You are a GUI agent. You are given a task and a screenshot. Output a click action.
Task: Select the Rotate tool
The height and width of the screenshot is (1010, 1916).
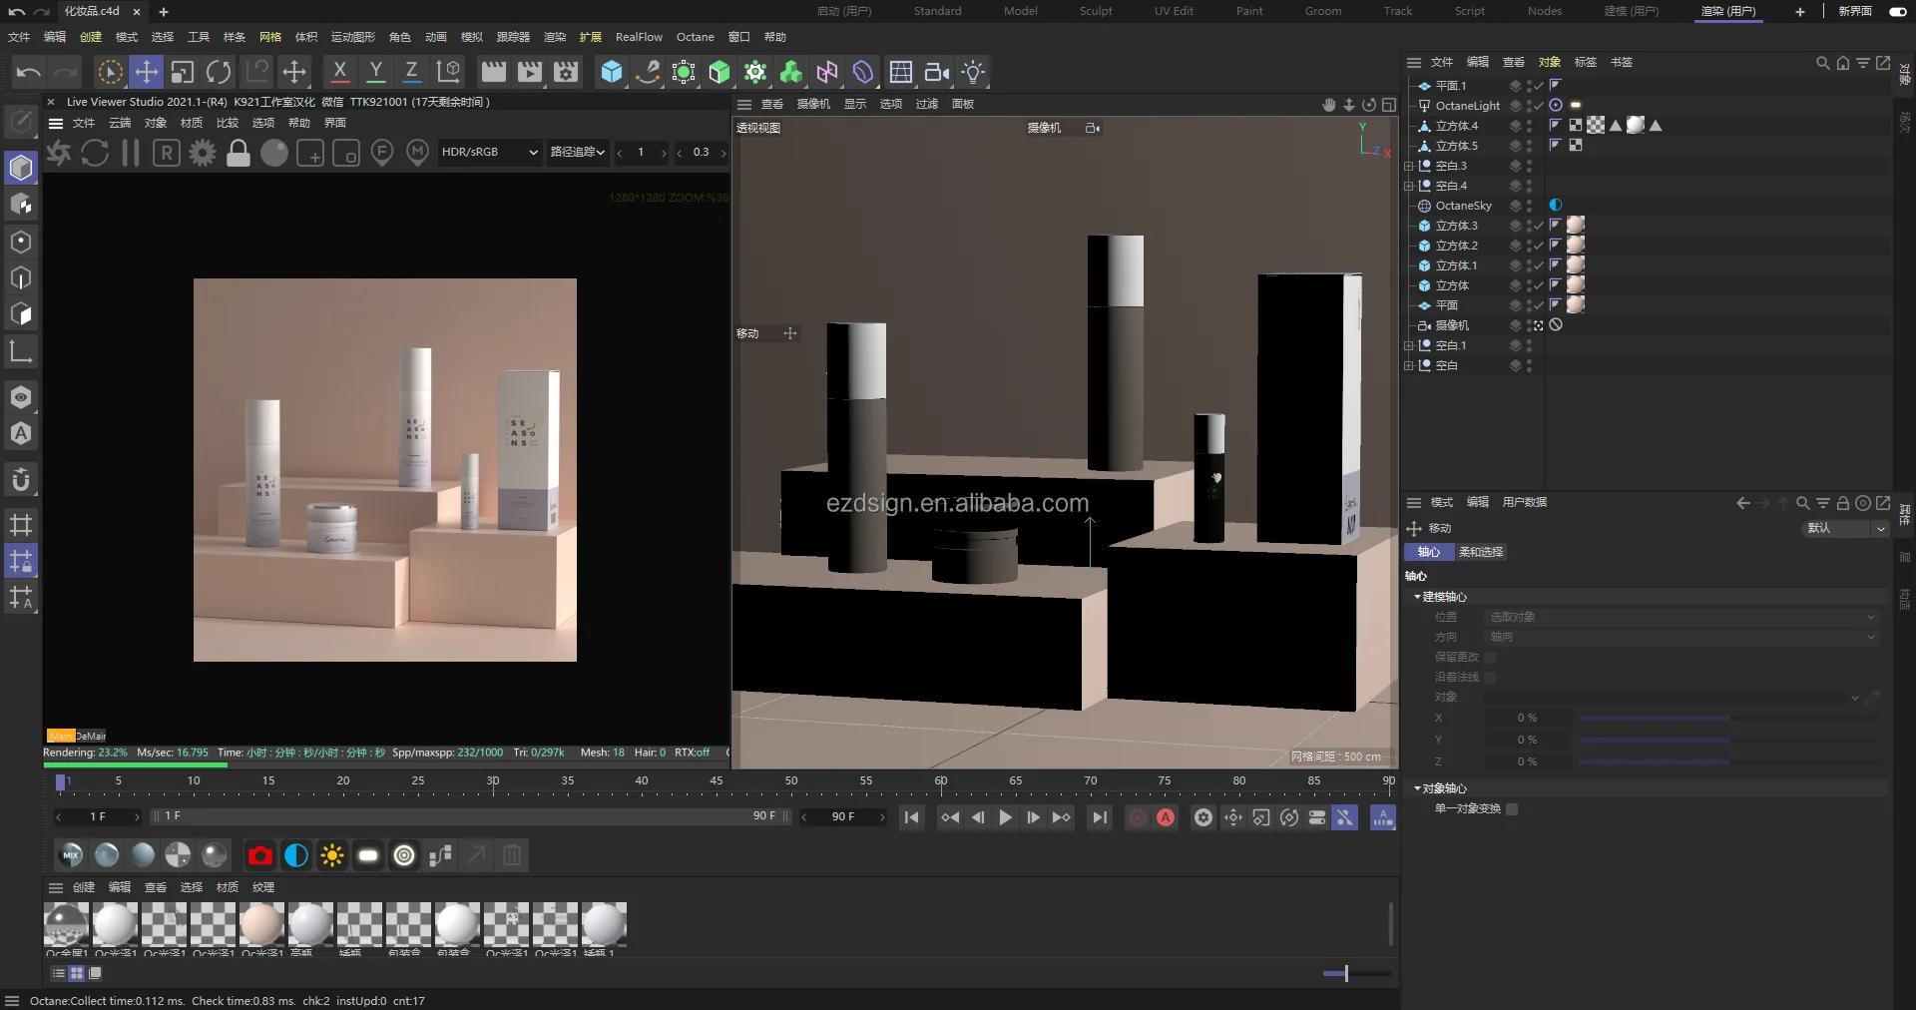pyautogui.click(x=219, y=72)
